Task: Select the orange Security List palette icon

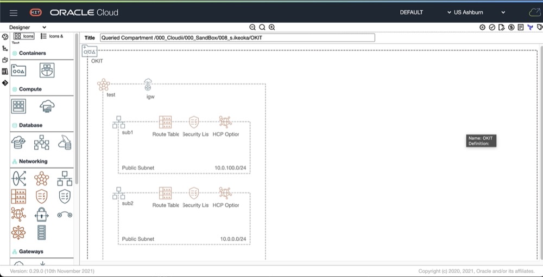Action: click(x=42, y=196)
